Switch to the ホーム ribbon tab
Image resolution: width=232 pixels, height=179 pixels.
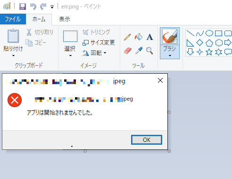tap(39, 19)
